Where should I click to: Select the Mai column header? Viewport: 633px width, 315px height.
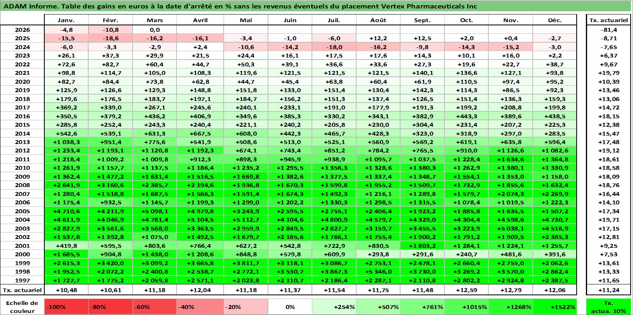coord(246,20)
